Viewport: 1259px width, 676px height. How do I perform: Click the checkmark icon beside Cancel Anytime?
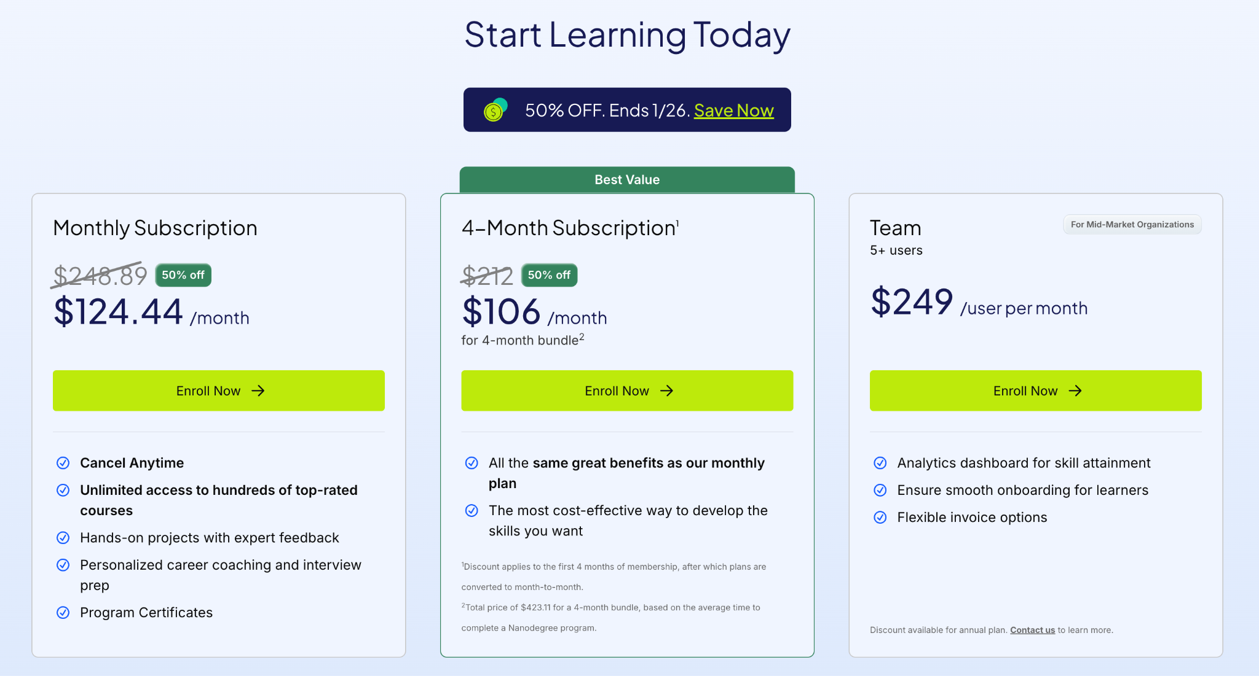coord(63,463)
